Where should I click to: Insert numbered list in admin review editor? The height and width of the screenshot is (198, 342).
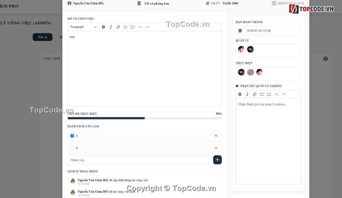[x=269, y=94]
